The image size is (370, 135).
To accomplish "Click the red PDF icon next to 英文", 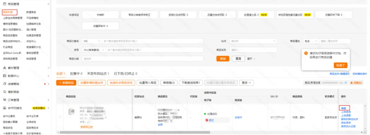I will [x=207, y=120].
